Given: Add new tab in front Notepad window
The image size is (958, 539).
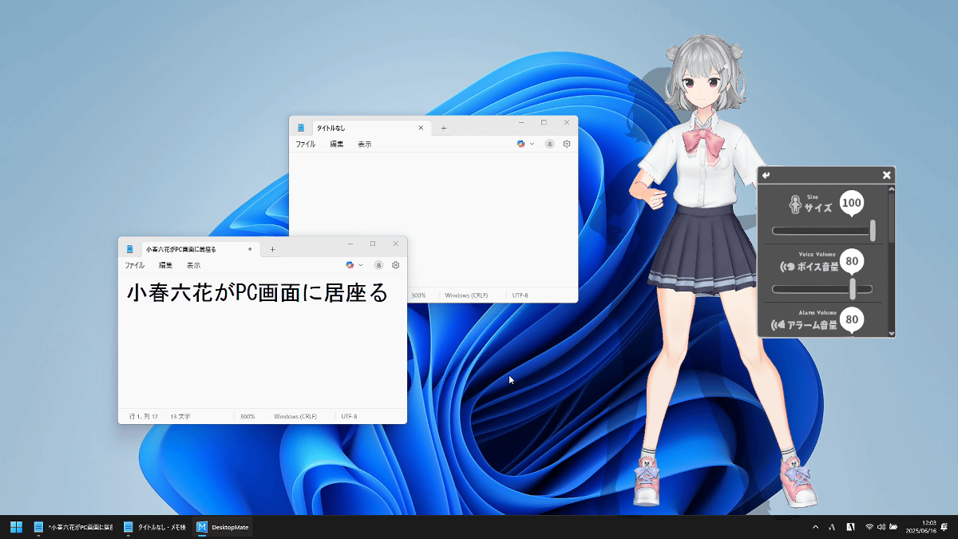Looking at the screenshot, I should [x=272, y=249].
